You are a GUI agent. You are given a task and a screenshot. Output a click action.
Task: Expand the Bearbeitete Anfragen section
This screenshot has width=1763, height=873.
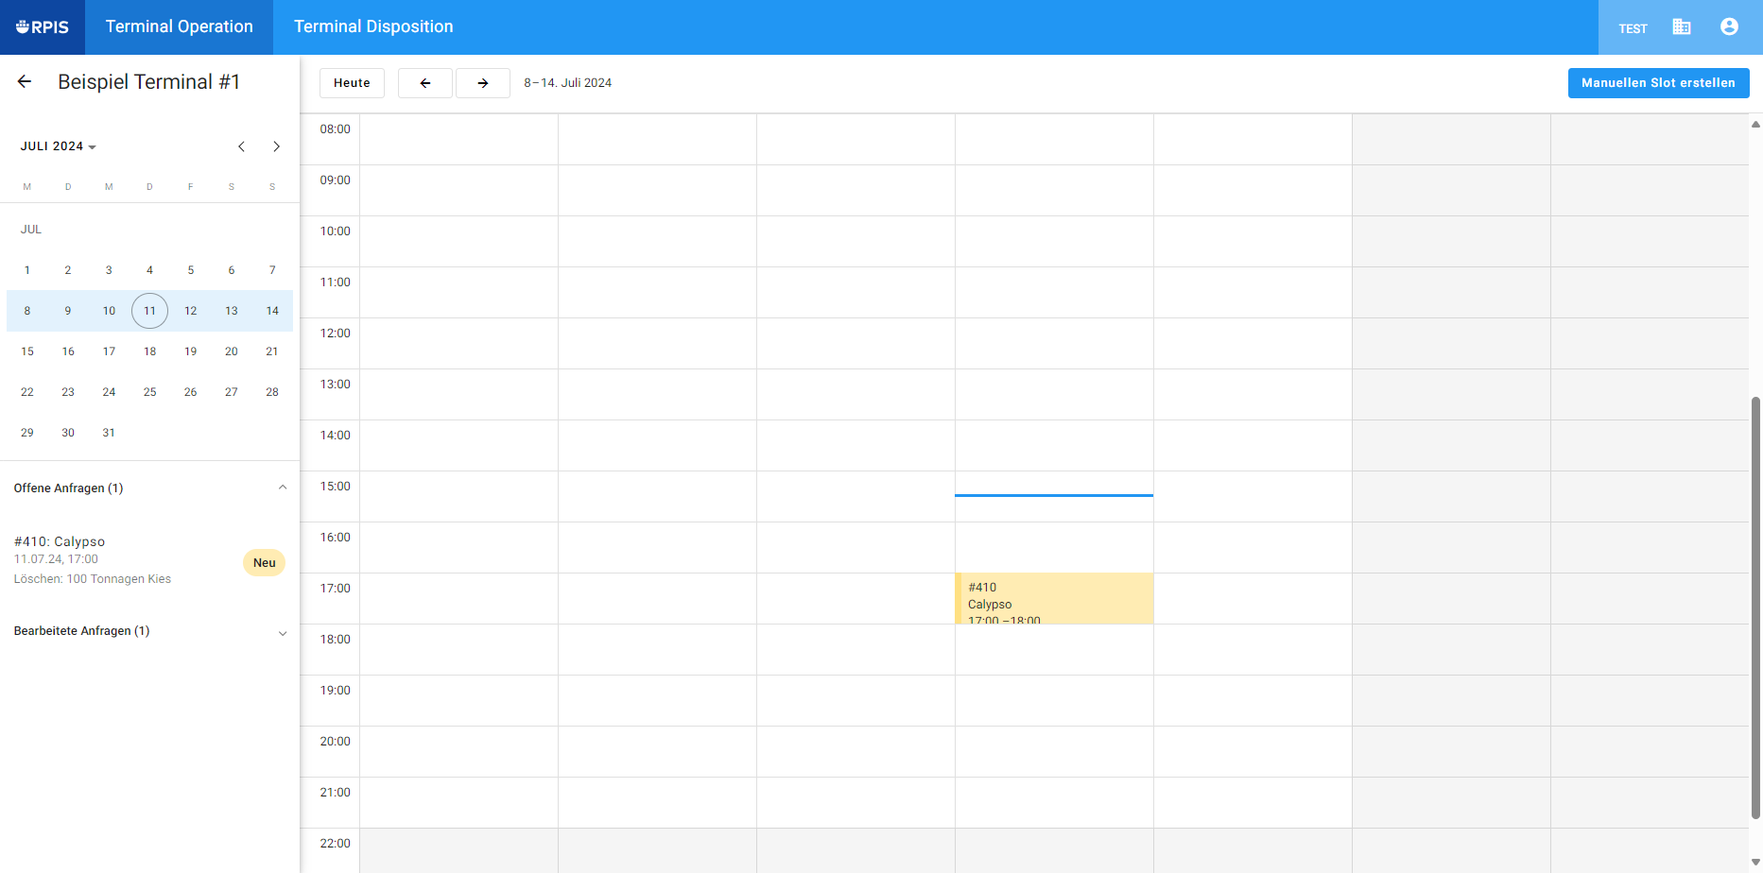pos(282,633)
